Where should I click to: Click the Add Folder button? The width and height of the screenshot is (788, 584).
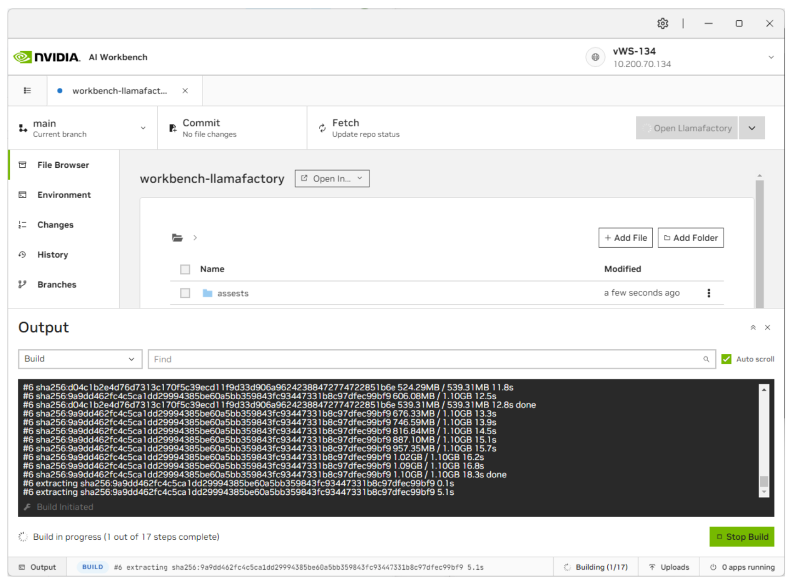coord(690,238)
